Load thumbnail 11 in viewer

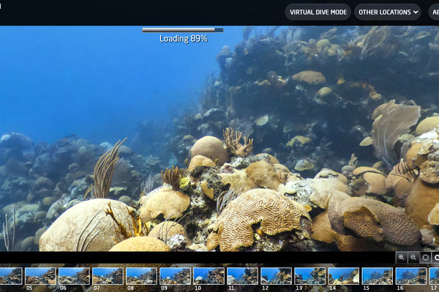[242, 275]
